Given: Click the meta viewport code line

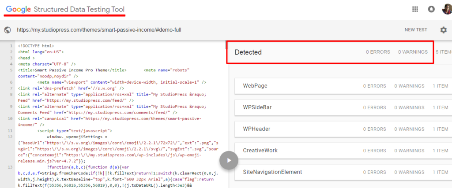Looking at the screenshot, I should tap(122, 82).
